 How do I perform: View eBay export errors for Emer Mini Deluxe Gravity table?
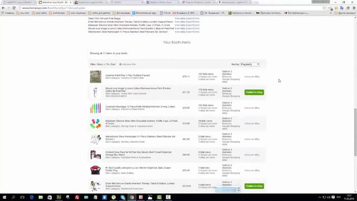tap(187, 22)
